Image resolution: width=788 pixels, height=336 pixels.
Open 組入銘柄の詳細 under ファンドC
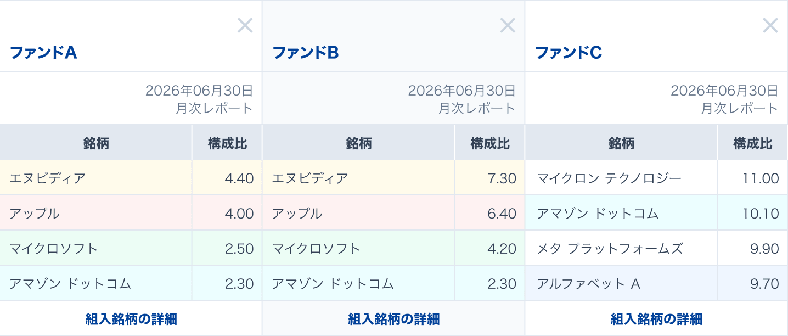[656, 319]
